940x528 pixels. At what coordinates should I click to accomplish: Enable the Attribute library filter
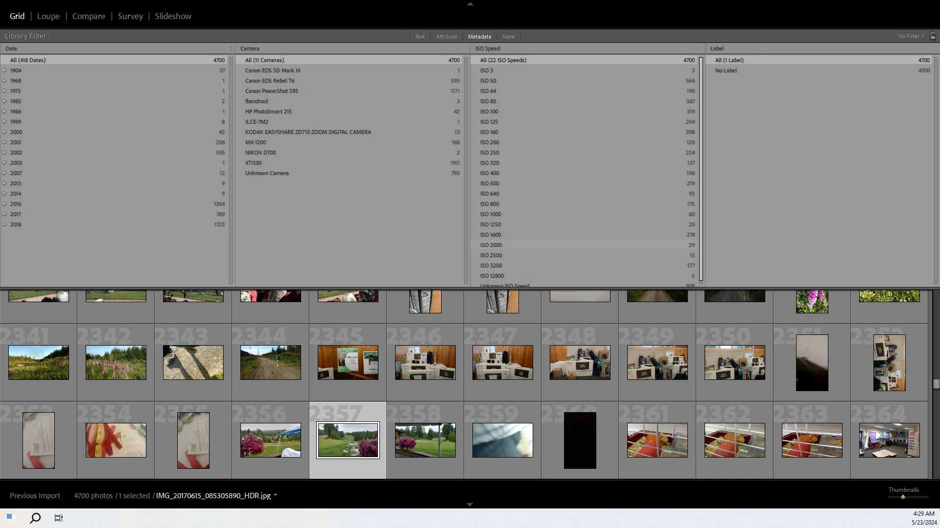(x=446, y=37)
